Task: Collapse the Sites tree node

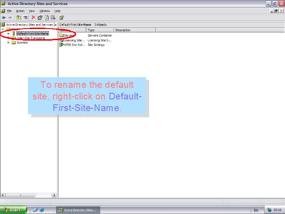Action: (3, 29)
